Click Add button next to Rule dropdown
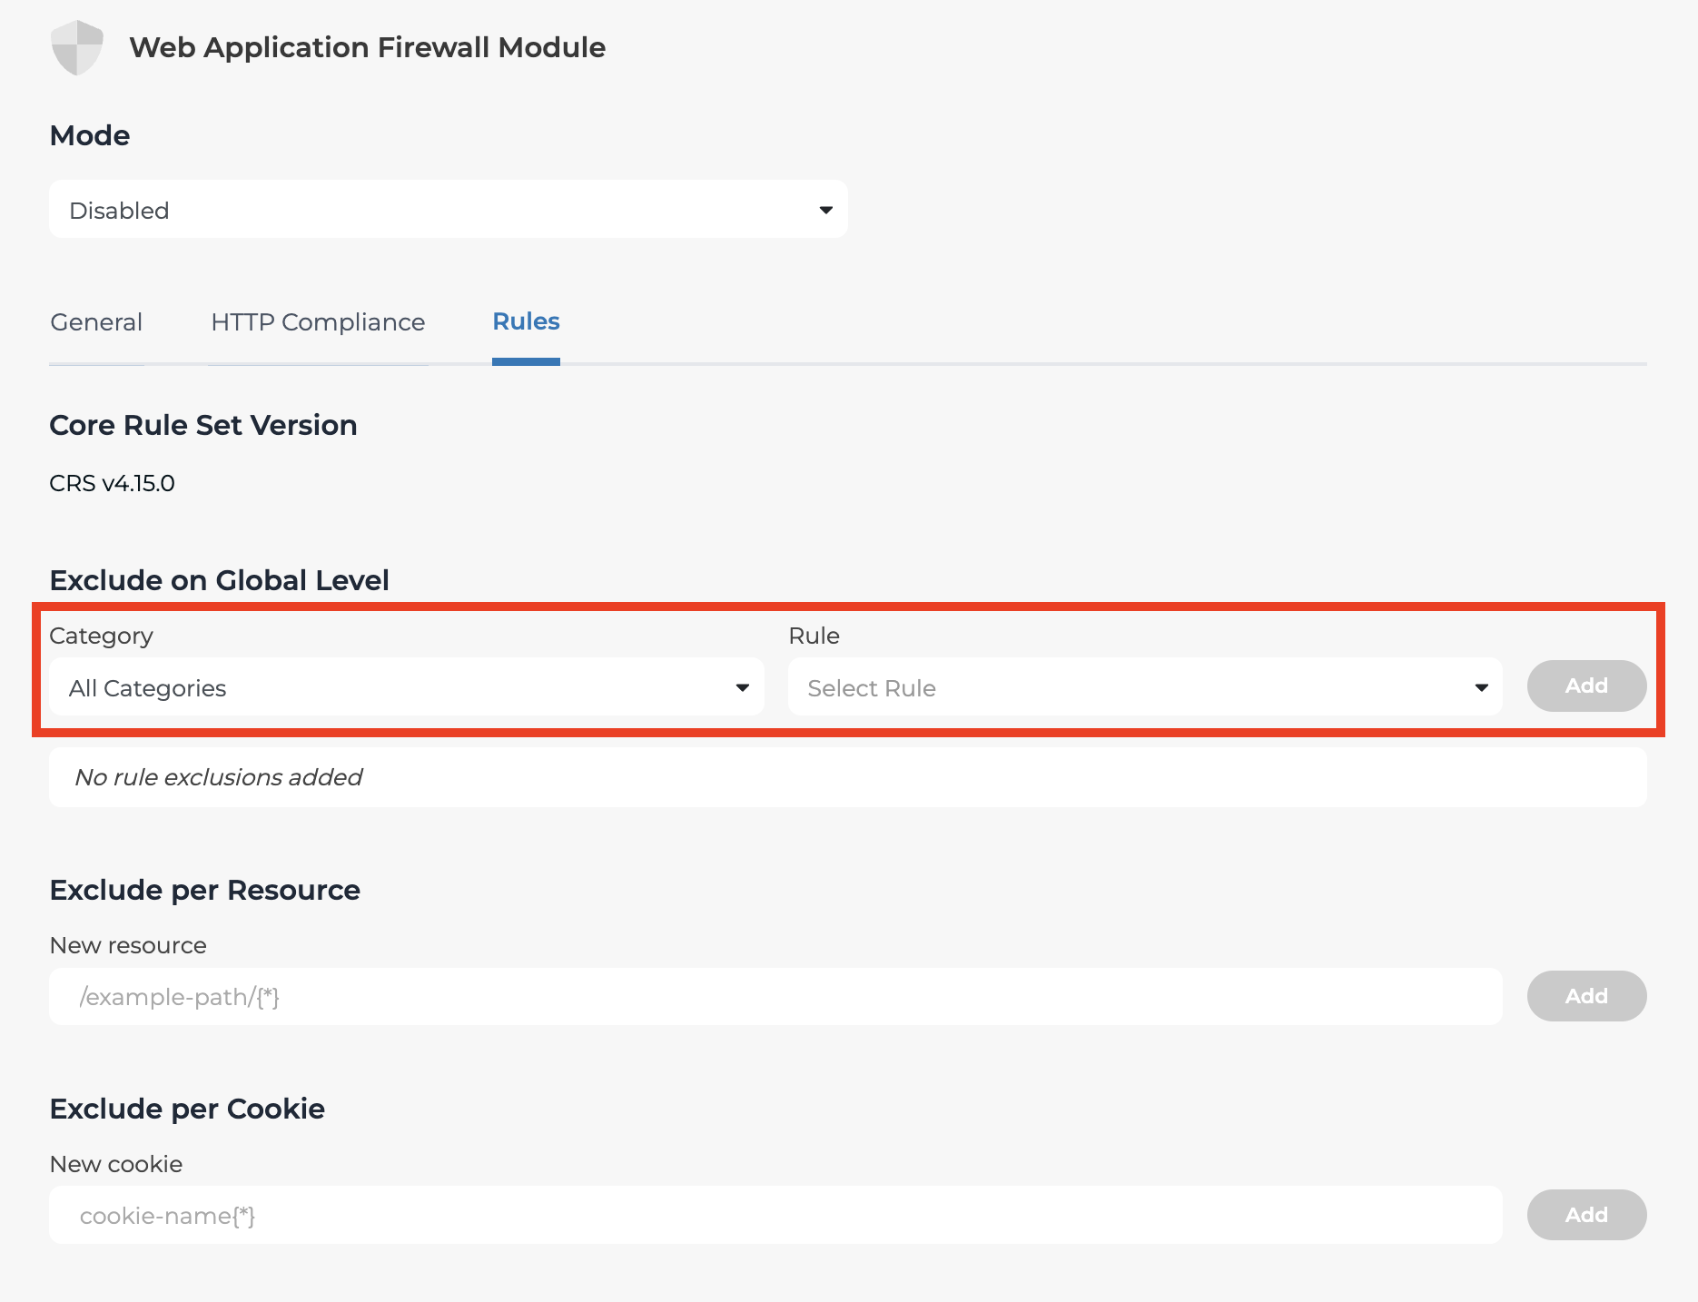Image resolution: width=1698 pixels, height=1302 pixels. tap(1586, 686)
